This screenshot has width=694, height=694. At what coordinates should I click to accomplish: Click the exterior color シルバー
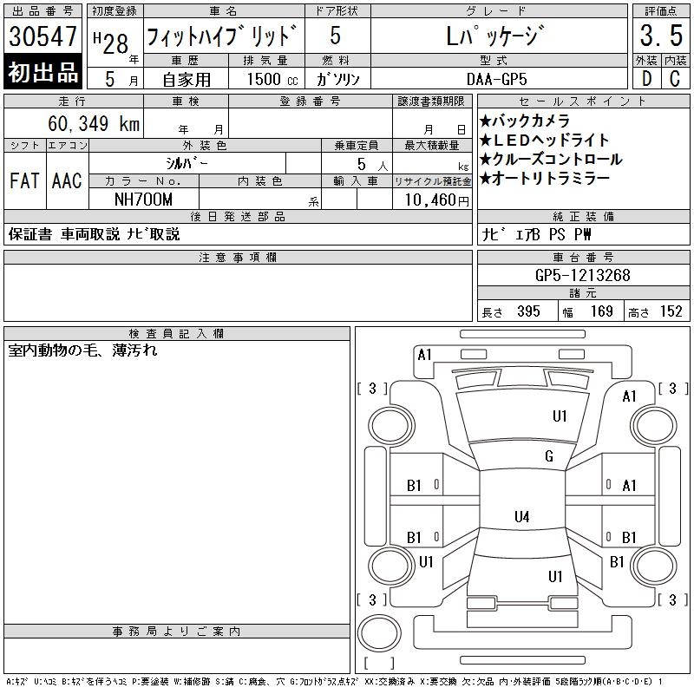click(x=187, y=163)
